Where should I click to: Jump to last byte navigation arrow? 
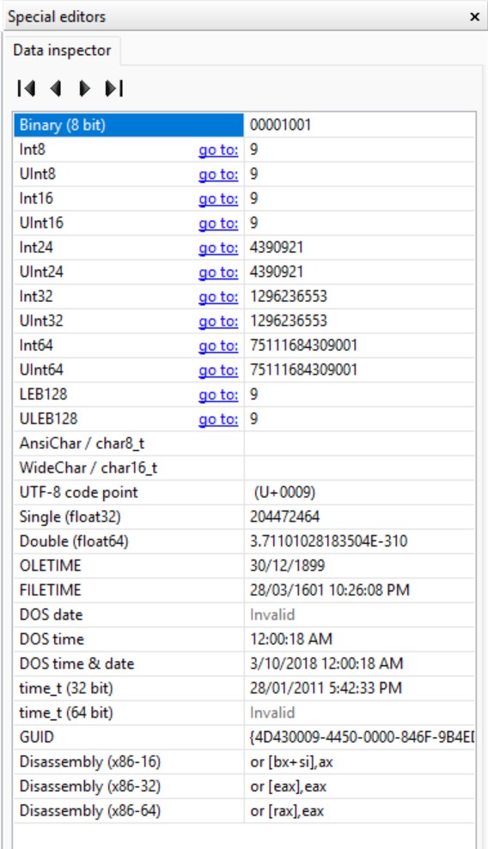[x=113, y=89]
